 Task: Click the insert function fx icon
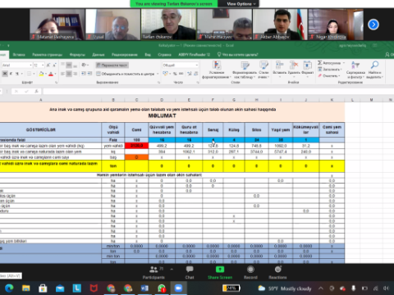click(x=36, y=92)
